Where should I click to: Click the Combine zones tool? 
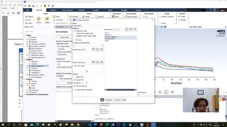click(74, 17)
